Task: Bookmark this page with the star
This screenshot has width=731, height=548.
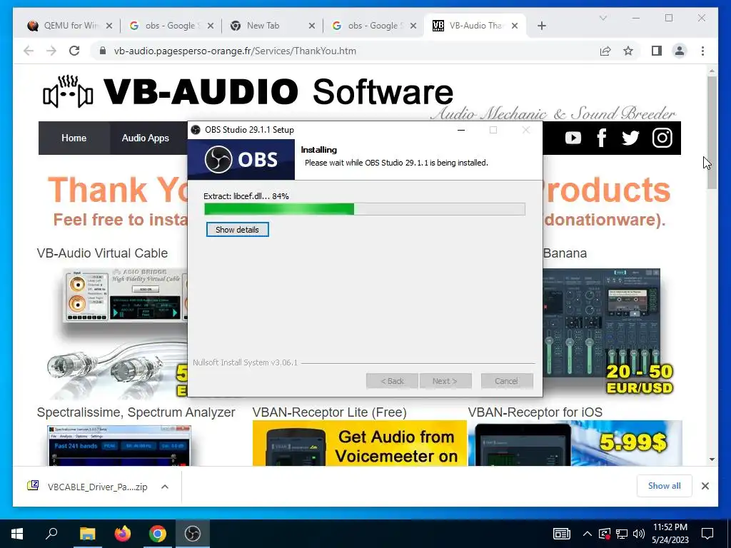Action: coord(628,51)
